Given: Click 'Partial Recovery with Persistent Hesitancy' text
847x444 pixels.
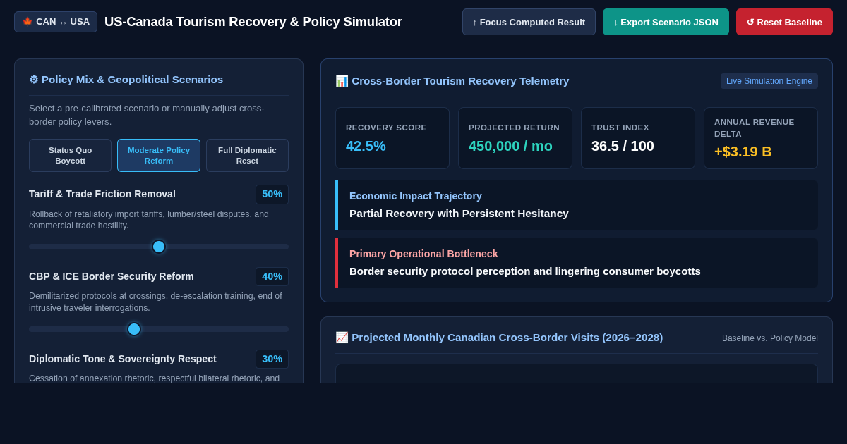Looking at the screenshot, I should click(x=459, y=214).
